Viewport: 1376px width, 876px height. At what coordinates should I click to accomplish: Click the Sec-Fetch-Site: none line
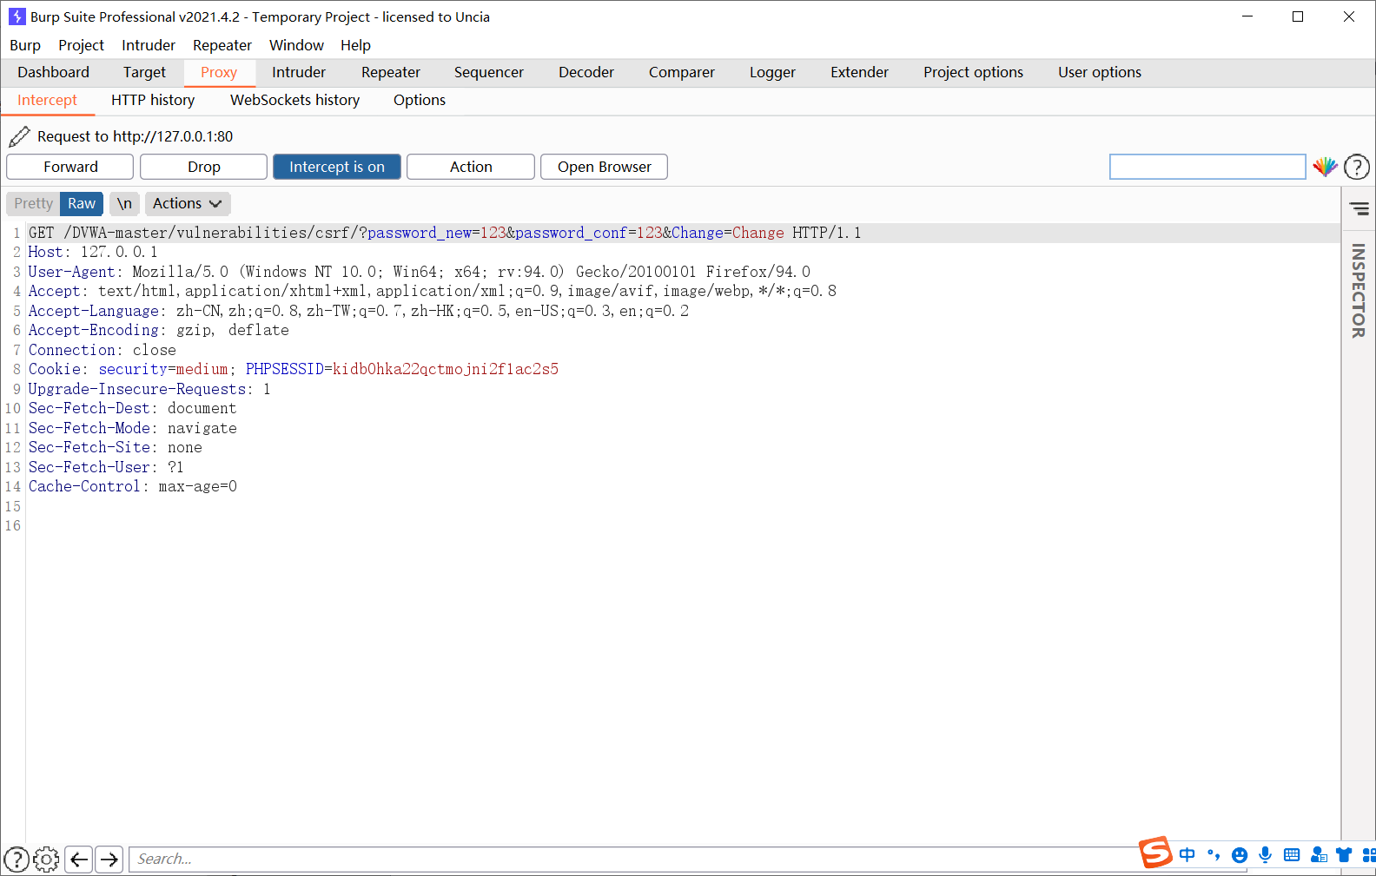click(116, 447)
